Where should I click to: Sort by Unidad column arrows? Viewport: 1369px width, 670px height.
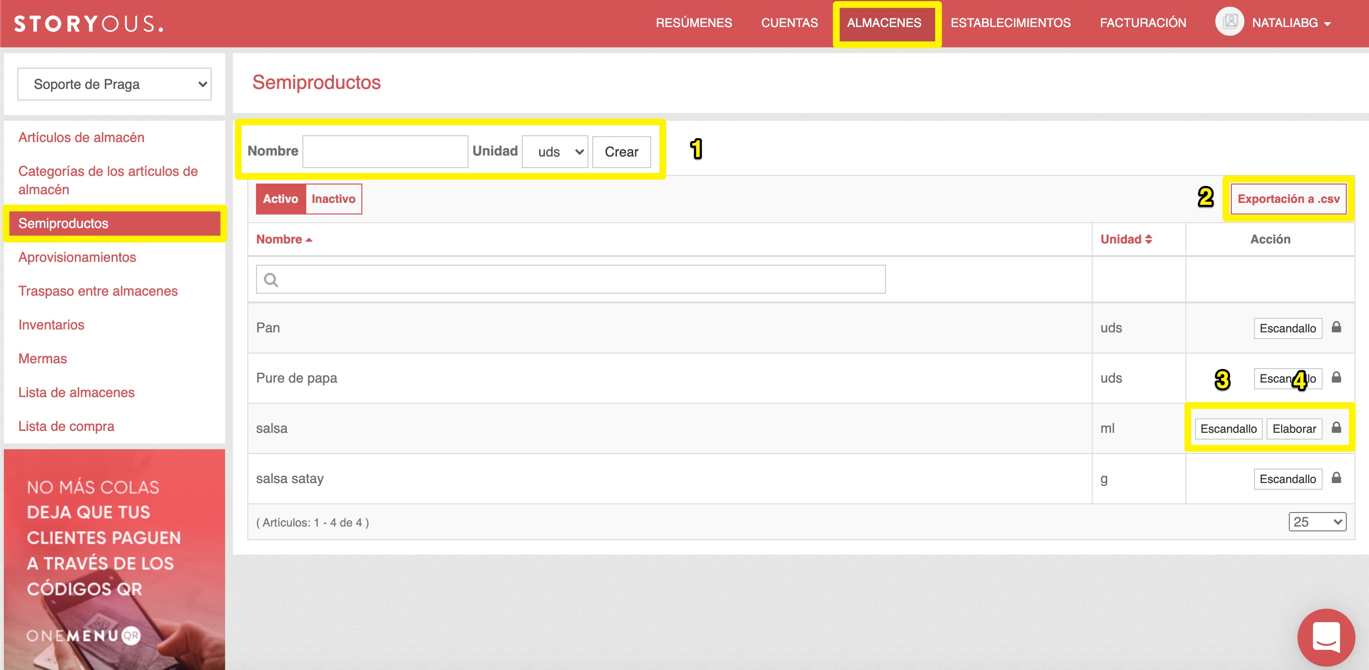click(x=1148, y=240)
